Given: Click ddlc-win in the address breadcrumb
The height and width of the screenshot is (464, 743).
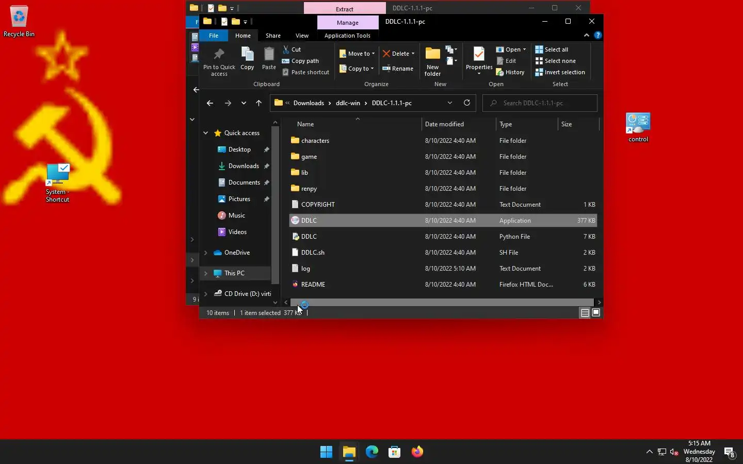Looking at the screenshot, I should [348, 103].
